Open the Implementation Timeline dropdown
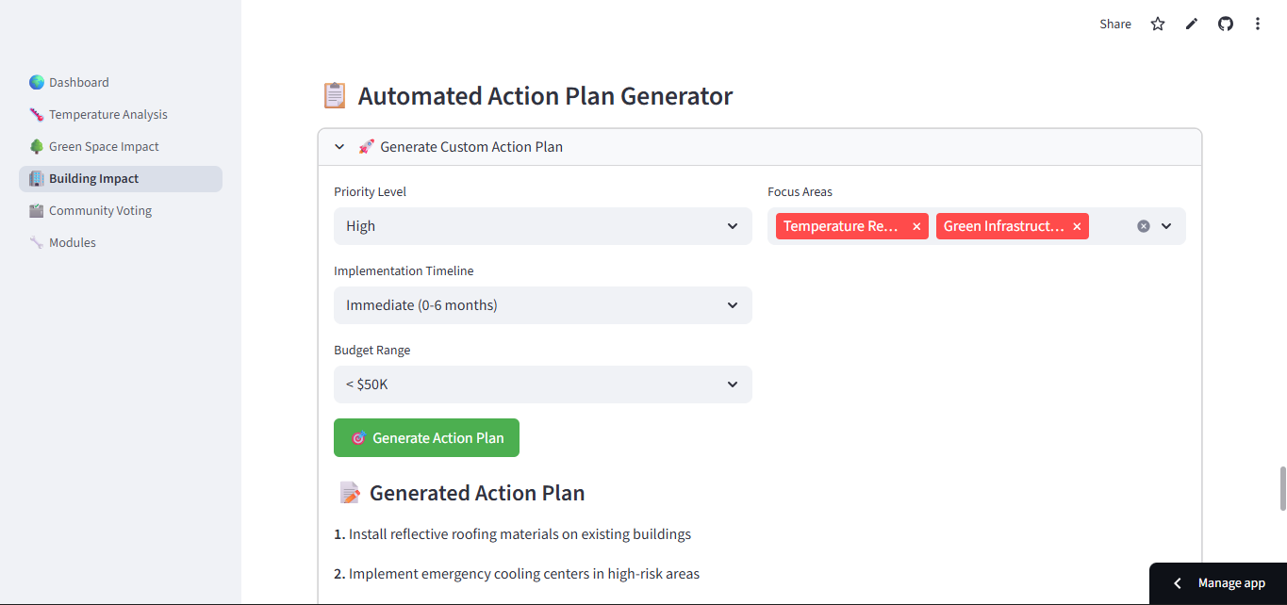This screenshot has height=605, width=1287. point(542,305)
